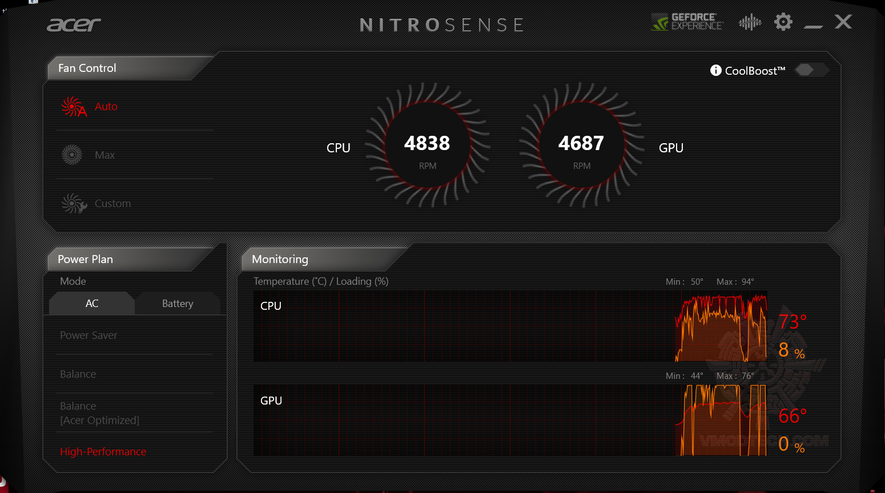Switch fan control to Custom
885x493 pixels.
point(113,204)
